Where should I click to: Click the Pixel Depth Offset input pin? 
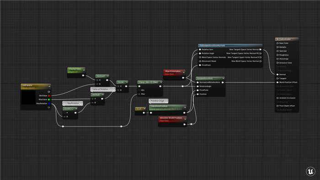[x=277, y=106]
